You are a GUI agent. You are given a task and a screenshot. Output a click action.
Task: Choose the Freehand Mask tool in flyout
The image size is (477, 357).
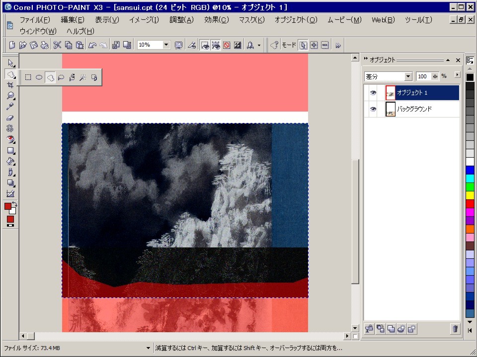50,77
